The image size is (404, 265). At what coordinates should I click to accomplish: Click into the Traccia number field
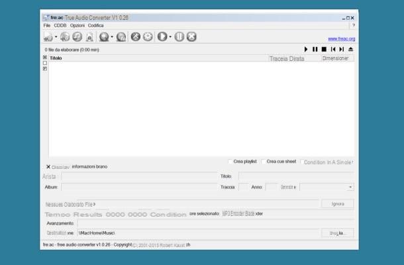click(x=244, y=187)
